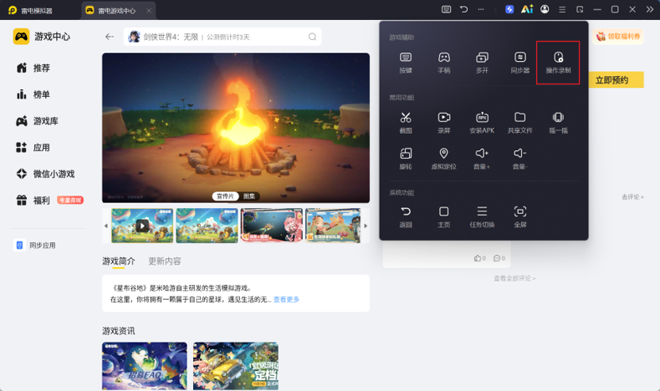Take a screenshot with 截图
Screen dimensions: 660x391
(405, 122)
